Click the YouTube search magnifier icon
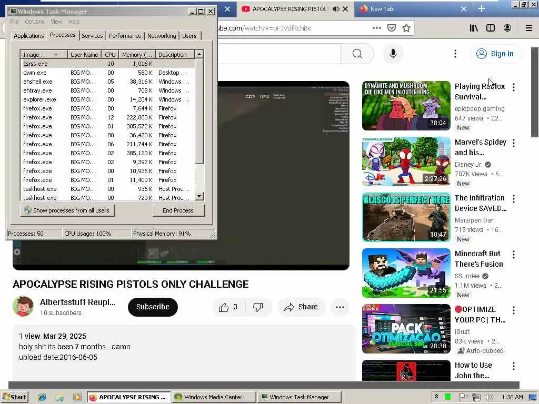This screenshot has width=539, height=404. [357, 54]
